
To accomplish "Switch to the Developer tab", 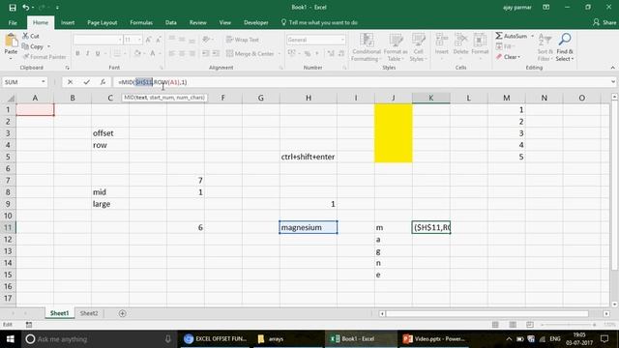I will point(255,22).
